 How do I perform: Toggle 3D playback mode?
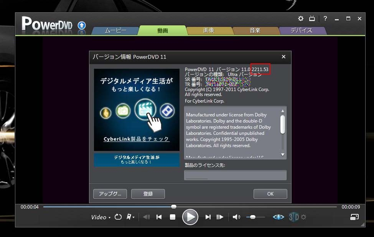(294, 217)
